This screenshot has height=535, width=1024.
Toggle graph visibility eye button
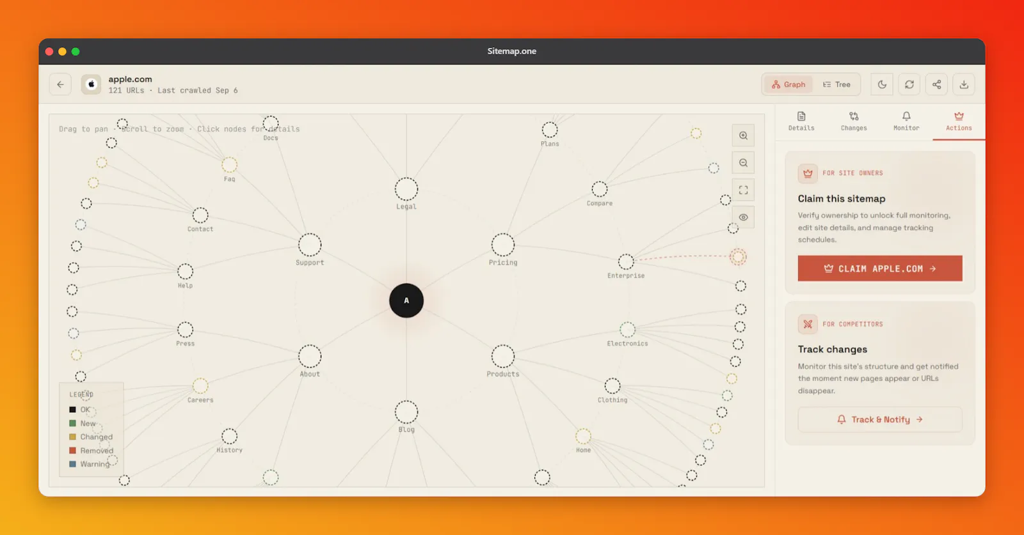[743, 217]
